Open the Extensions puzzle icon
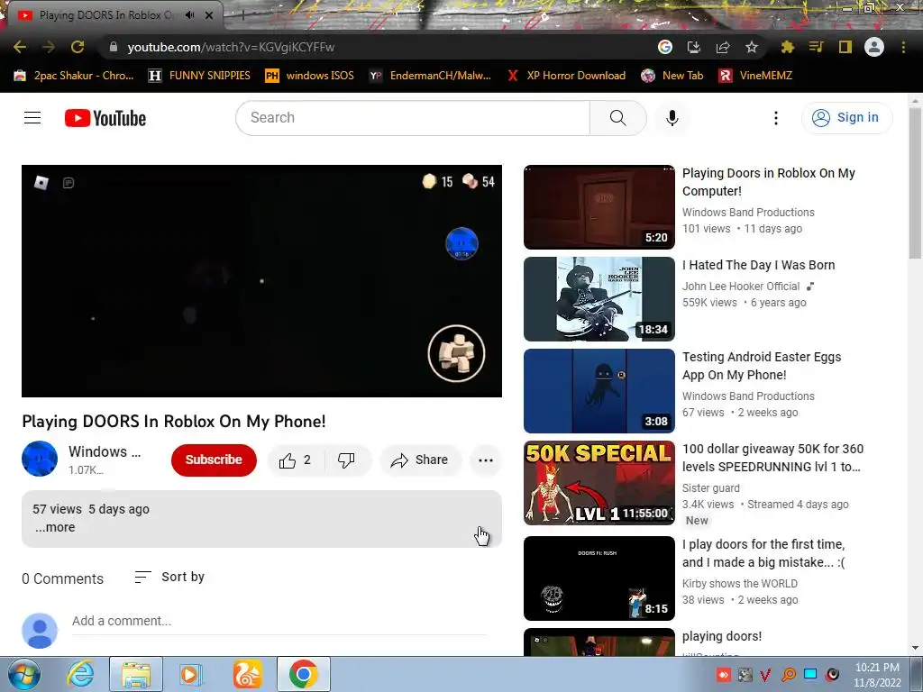This screenshot has width=923, height=692. coord(787,47)
